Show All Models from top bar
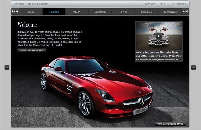The width and height of the screenshot is (201, 130). (179, 4)
